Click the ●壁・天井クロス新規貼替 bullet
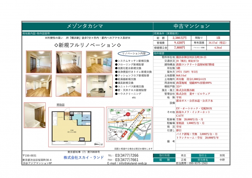 131,90
